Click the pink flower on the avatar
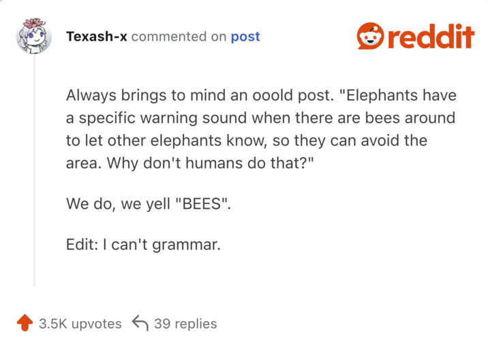This screenshot has height=338, width=488. [x=31, y=24]
